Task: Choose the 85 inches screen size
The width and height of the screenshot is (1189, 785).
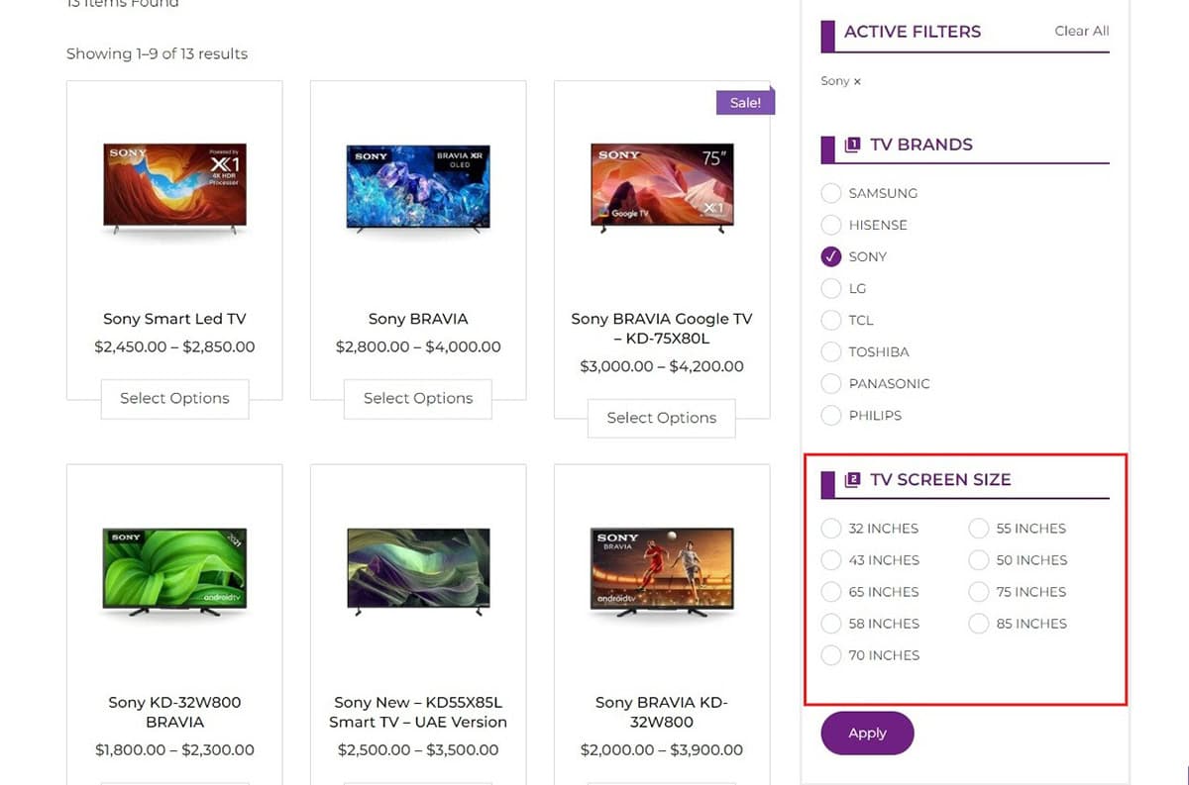Action: pyautogui.click(x=979, y=624)
